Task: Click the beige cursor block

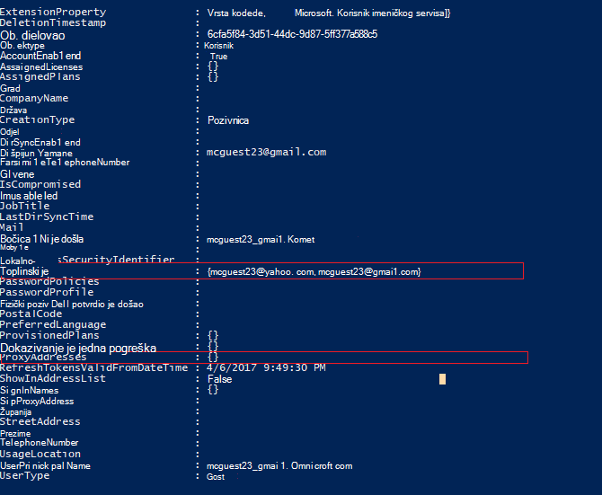Action: coord(442,379)
